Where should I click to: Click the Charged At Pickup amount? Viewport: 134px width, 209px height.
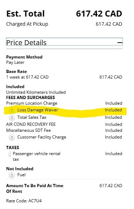[x=109, y=24]
